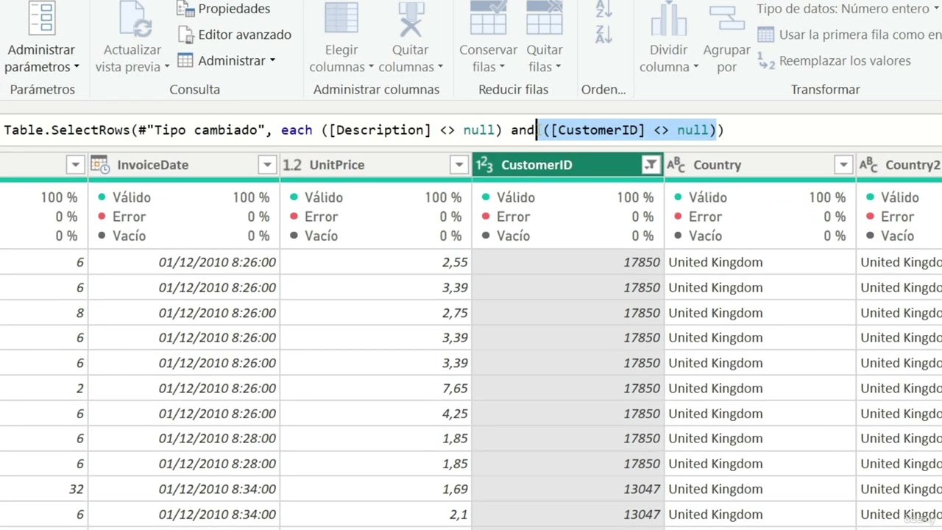Click UnitPrice cell with value 2,55
The image size is (942, 530).
click(375, 262)
